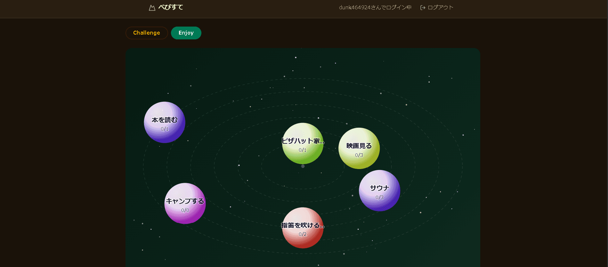The width and height of the screenshot is (608, 267).
Task: Click the 0/3 count under 映画見る
Action: pos(359,155)
